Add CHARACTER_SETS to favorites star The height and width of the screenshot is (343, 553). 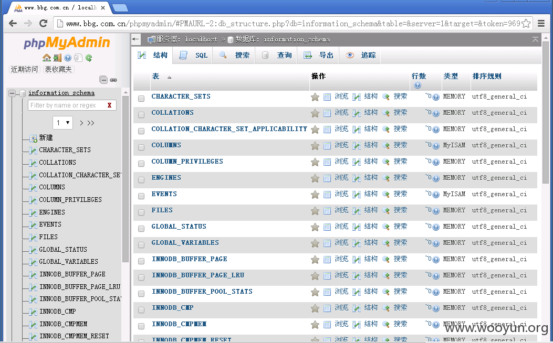click(x=315, y=97)
